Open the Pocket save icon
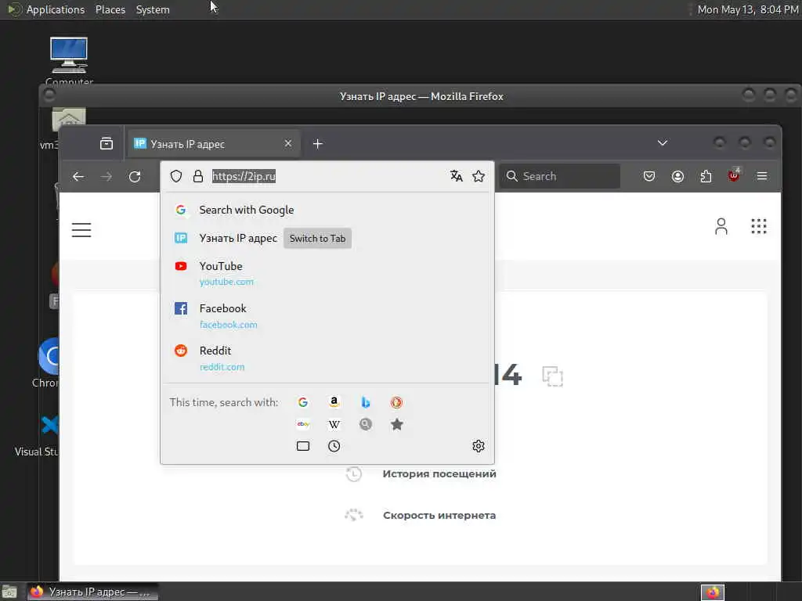Image resolution: width=802 pixels, height=601 pixels. click(x=649, y=176)
